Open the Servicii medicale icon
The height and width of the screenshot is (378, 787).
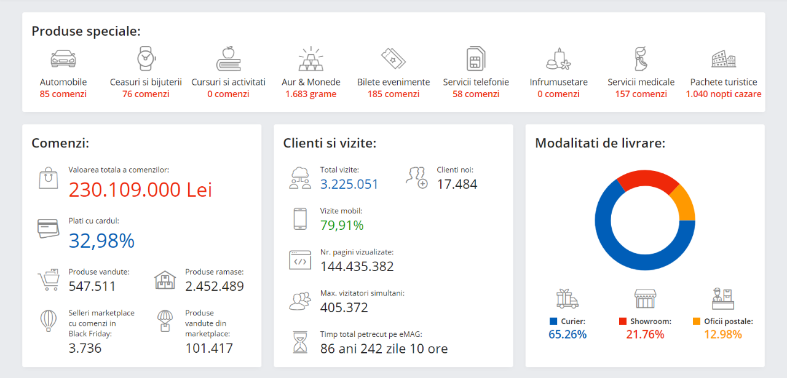point(641,59)
